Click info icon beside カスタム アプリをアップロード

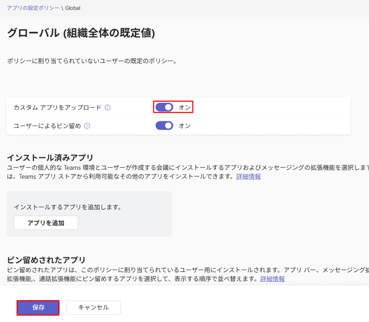[107, 107]
